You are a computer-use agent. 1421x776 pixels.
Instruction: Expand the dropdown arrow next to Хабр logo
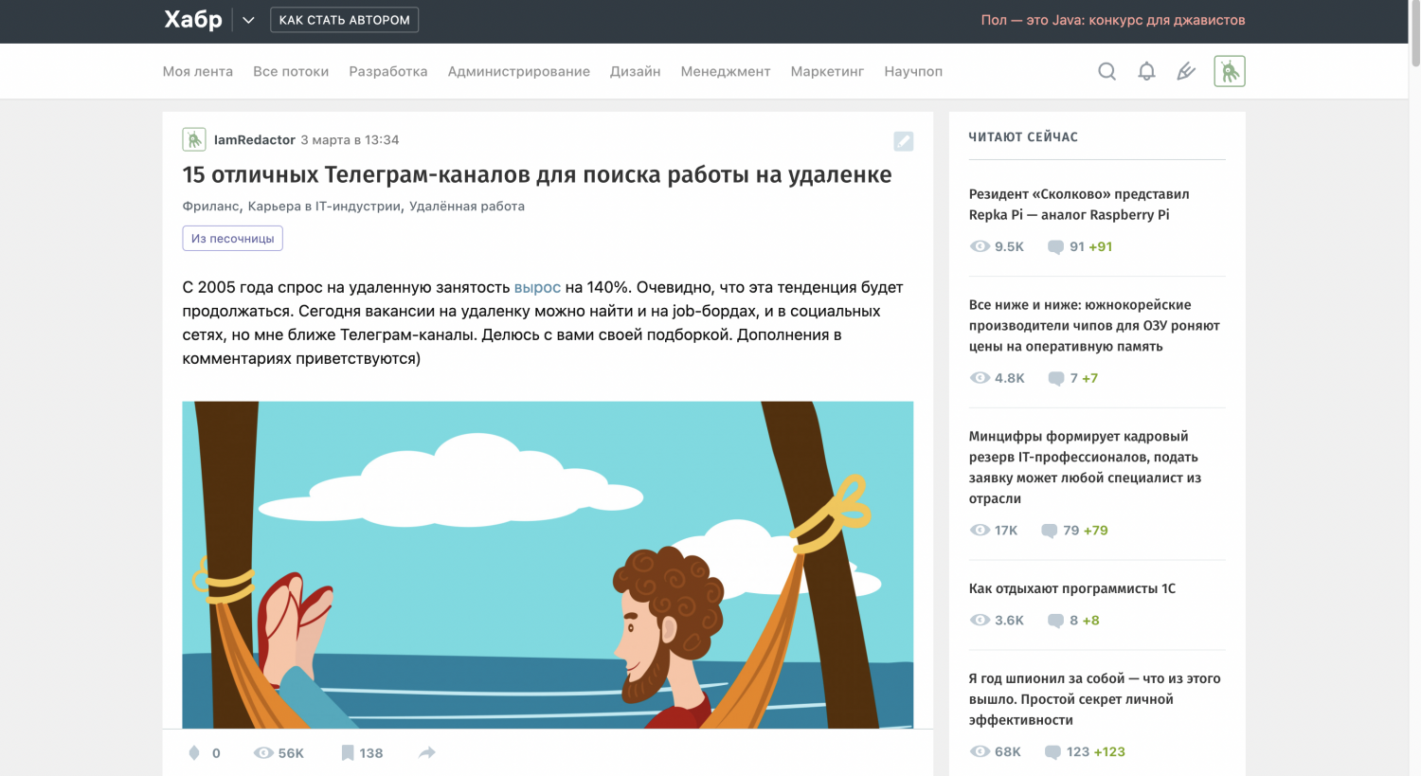(247, 19)
